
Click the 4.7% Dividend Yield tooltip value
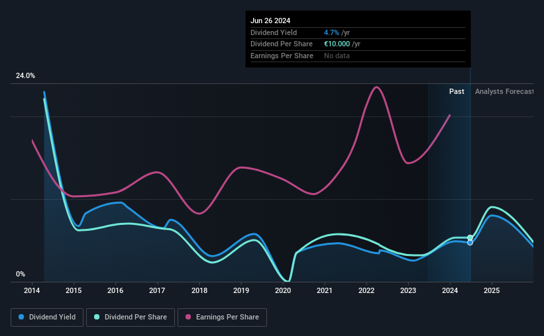[x=331, y=32]
